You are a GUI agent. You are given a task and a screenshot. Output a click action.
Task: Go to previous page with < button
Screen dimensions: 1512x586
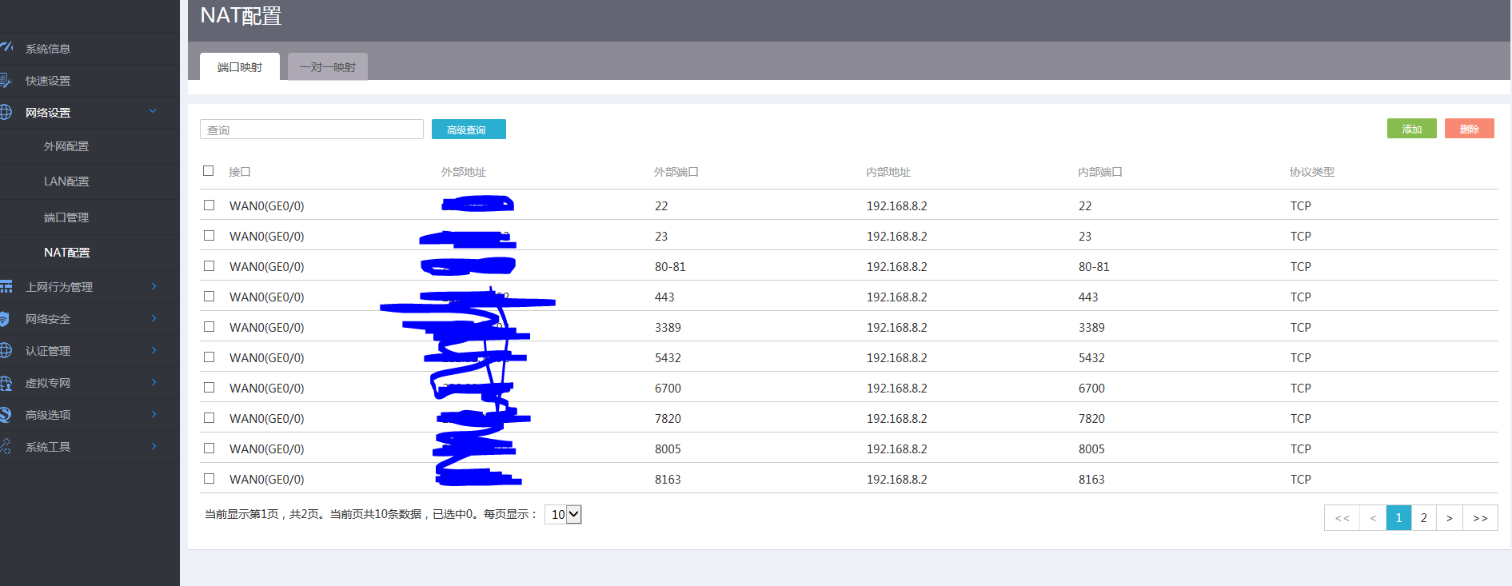pos(1373,518)
